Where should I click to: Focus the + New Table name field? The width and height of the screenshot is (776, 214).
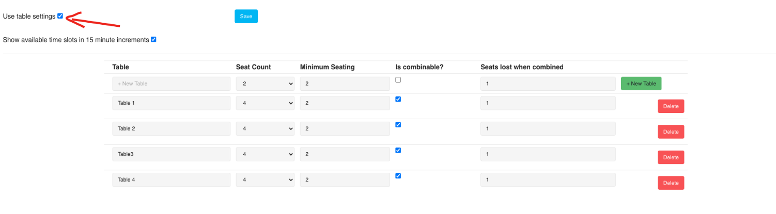(x=171, y=84)
